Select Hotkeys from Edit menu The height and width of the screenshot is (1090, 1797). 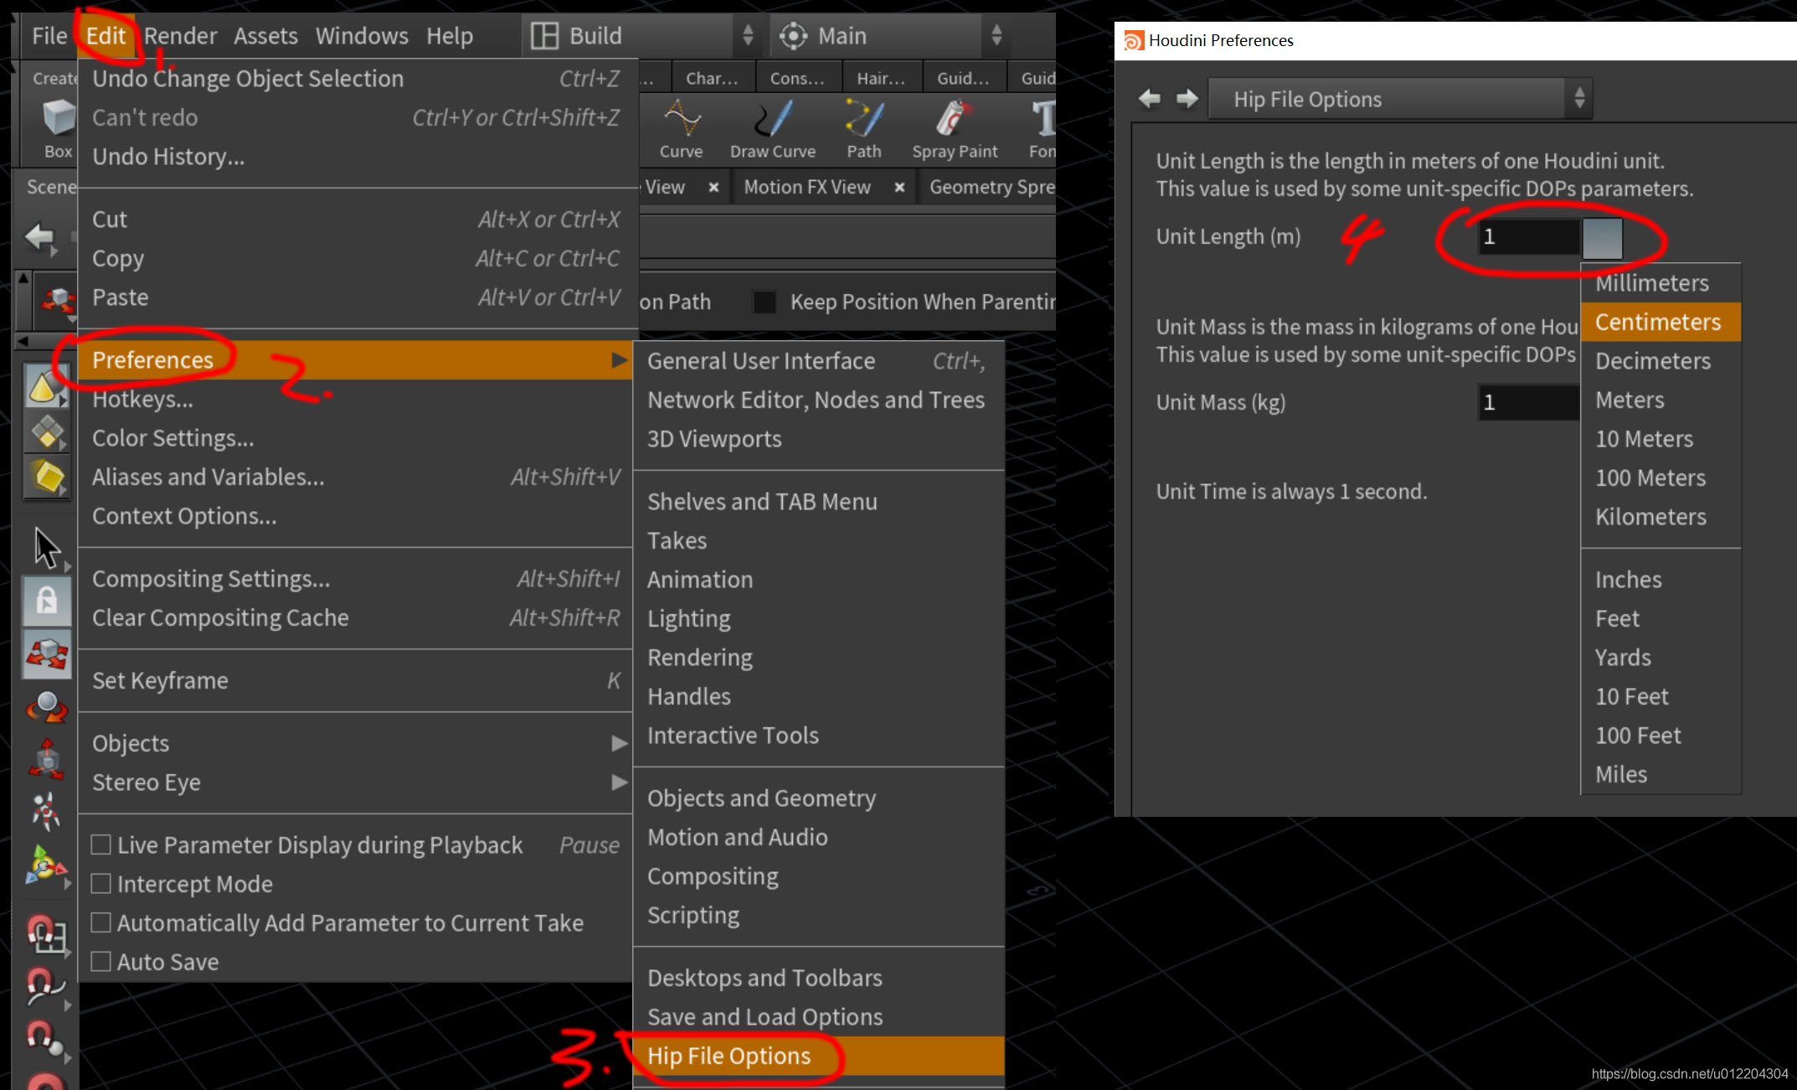click(x=355, y=399)
